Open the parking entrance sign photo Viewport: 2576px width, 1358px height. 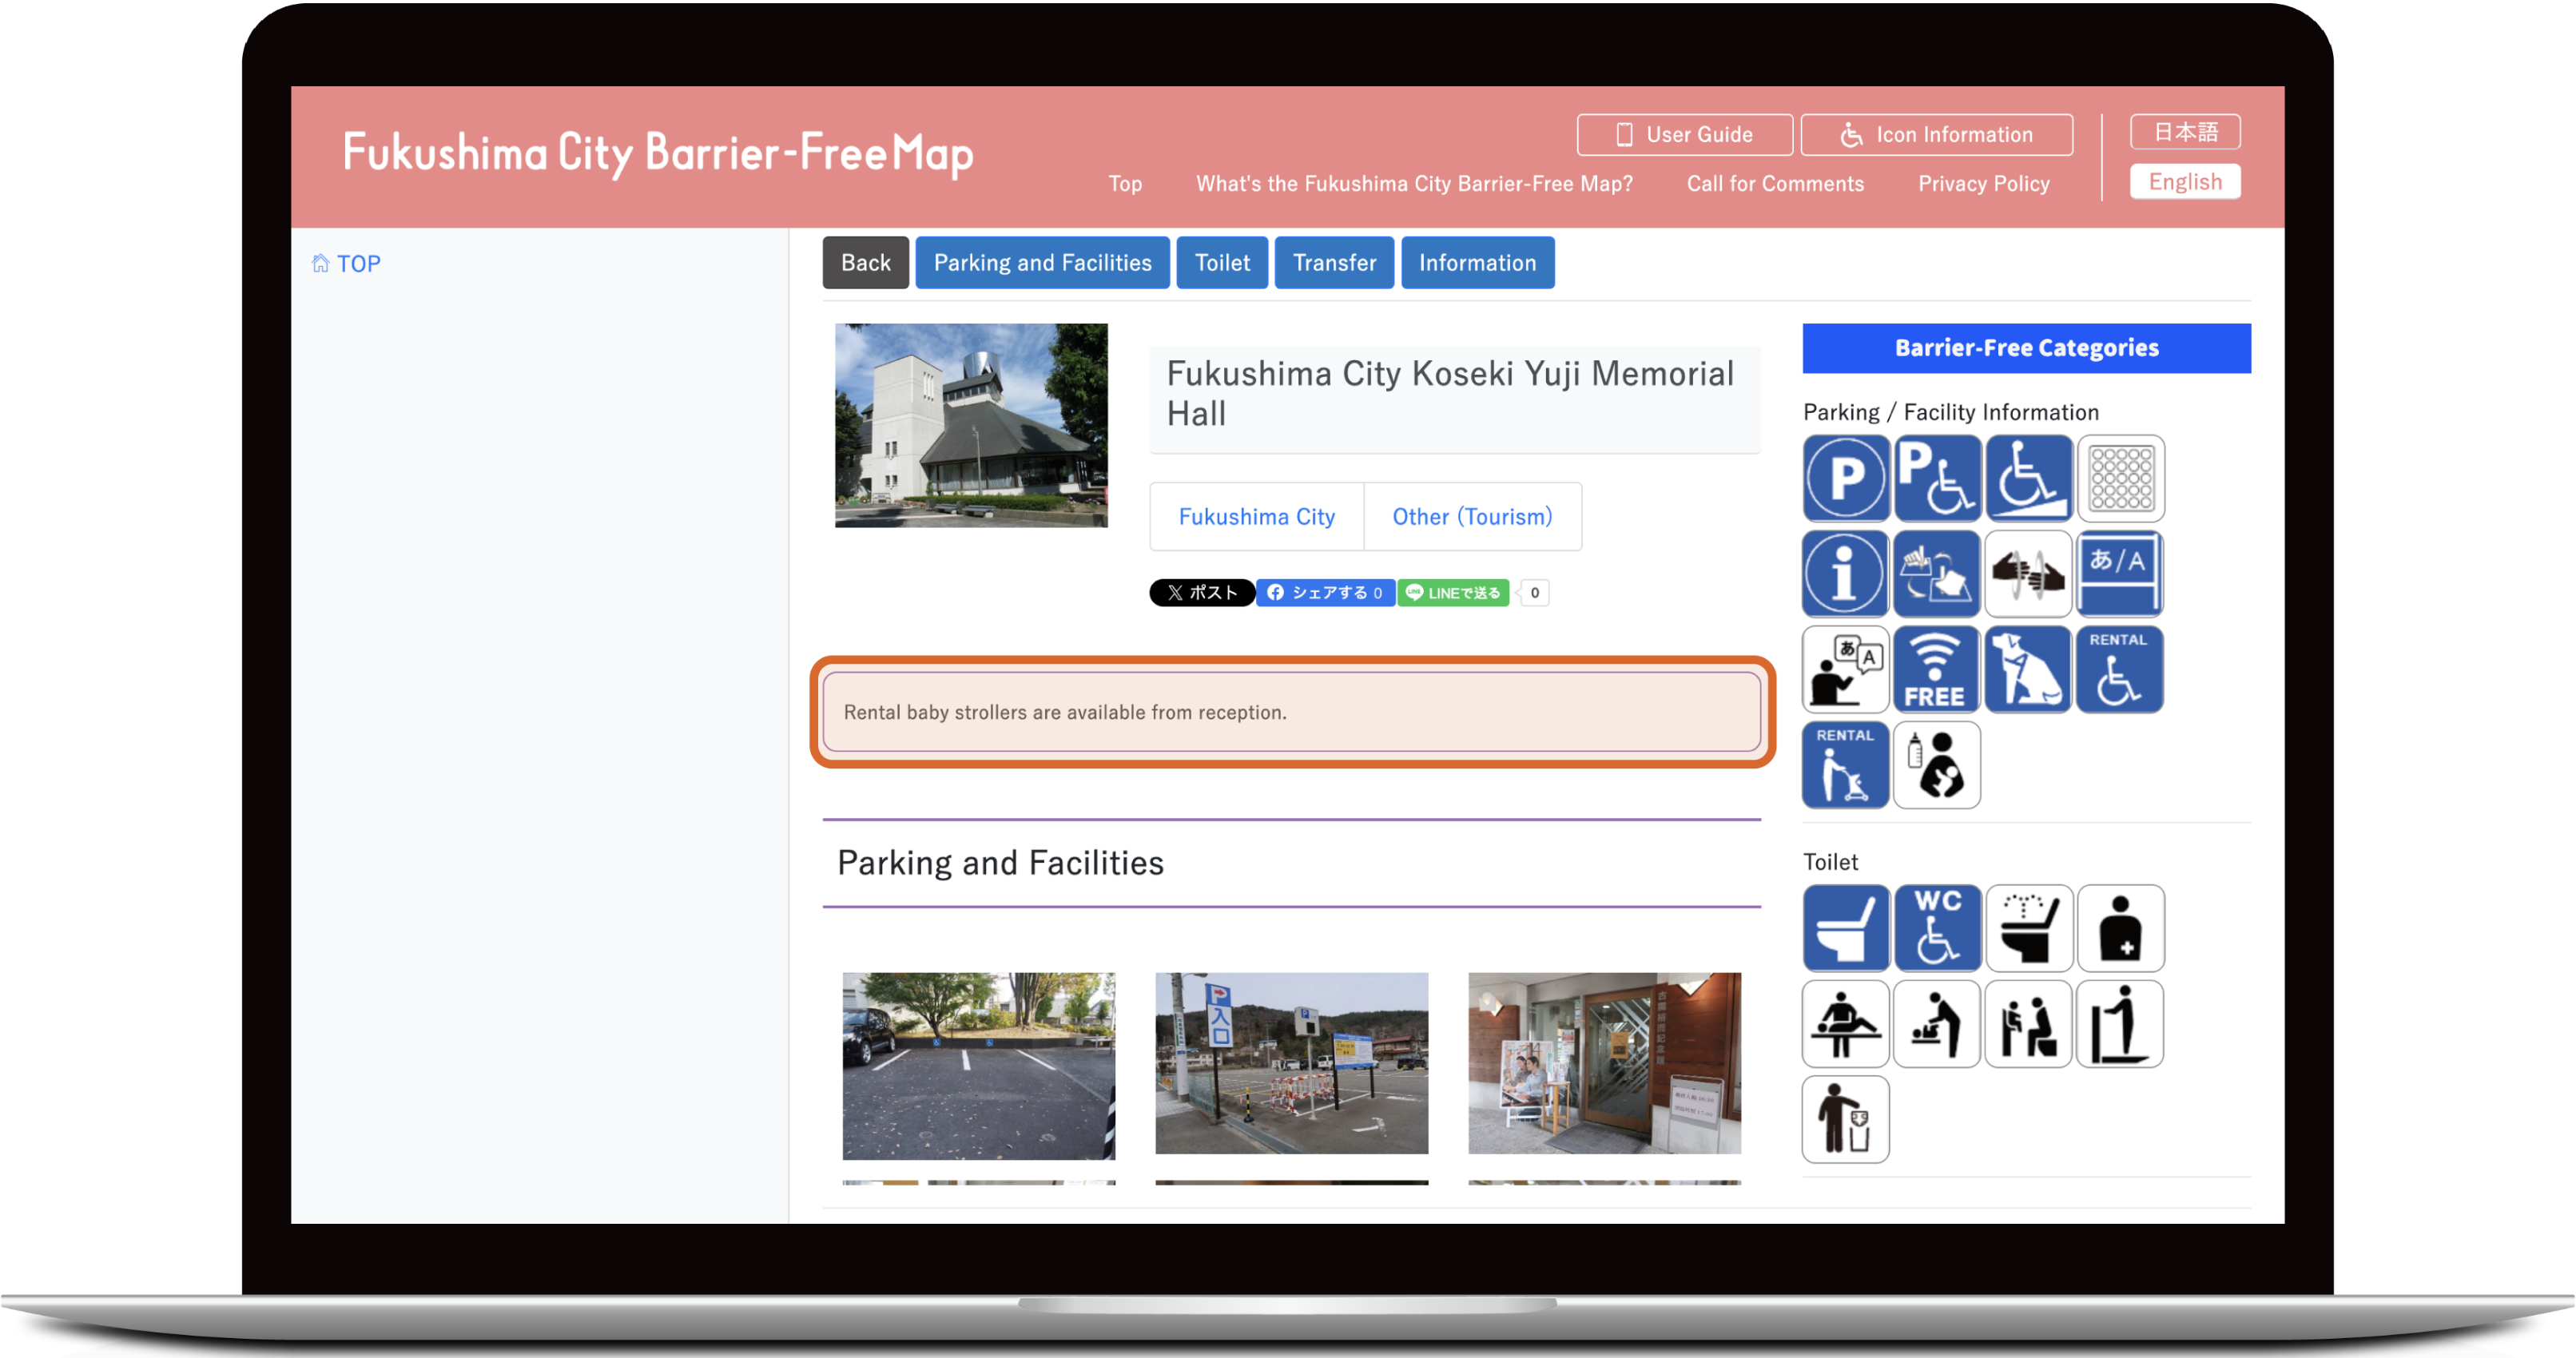1291,1063
